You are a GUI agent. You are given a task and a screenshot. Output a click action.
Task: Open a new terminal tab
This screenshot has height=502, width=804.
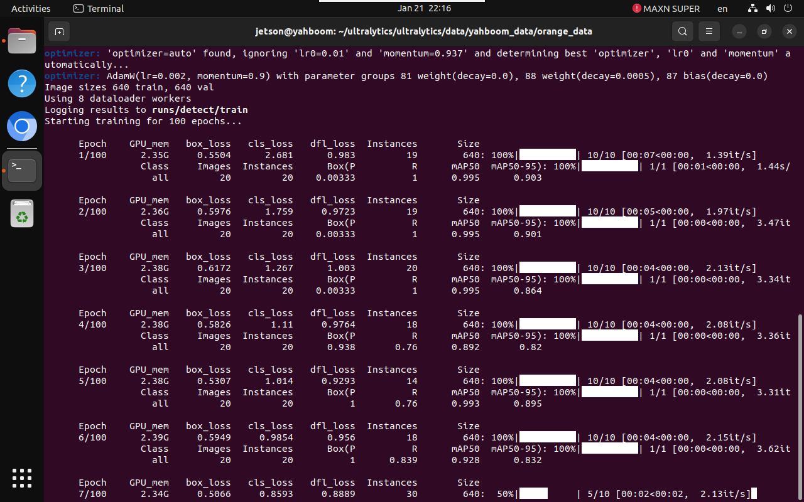point(59,31)
